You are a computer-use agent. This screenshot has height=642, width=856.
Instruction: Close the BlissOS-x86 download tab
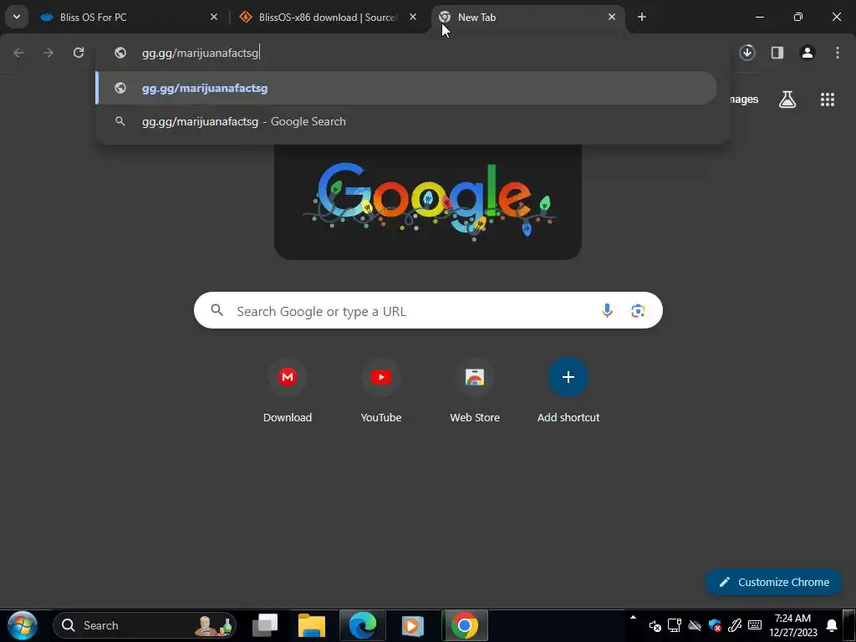413,17
